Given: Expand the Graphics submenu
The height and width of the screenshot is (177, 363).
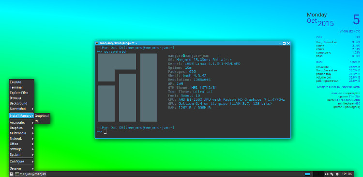Looking at the screenshot, I should (x=21, y=128).
